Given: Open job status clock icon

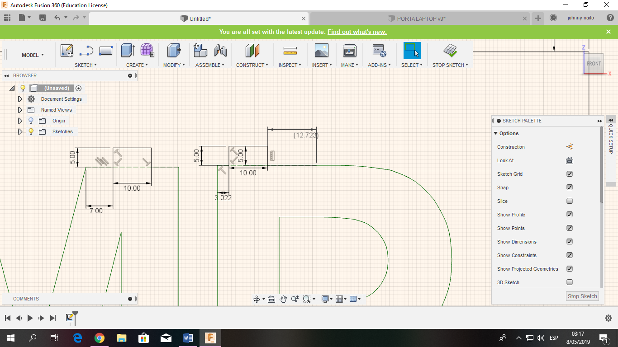Looking at the screenshot, I should point(553,18).
